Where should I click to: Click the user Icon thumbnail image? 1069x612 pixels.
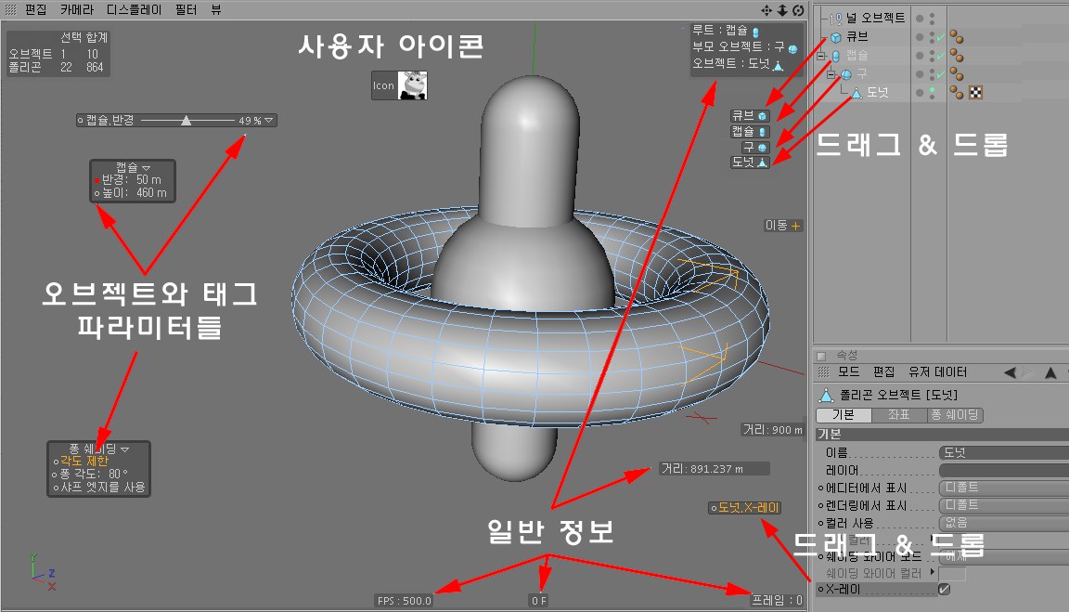(412, 86)
